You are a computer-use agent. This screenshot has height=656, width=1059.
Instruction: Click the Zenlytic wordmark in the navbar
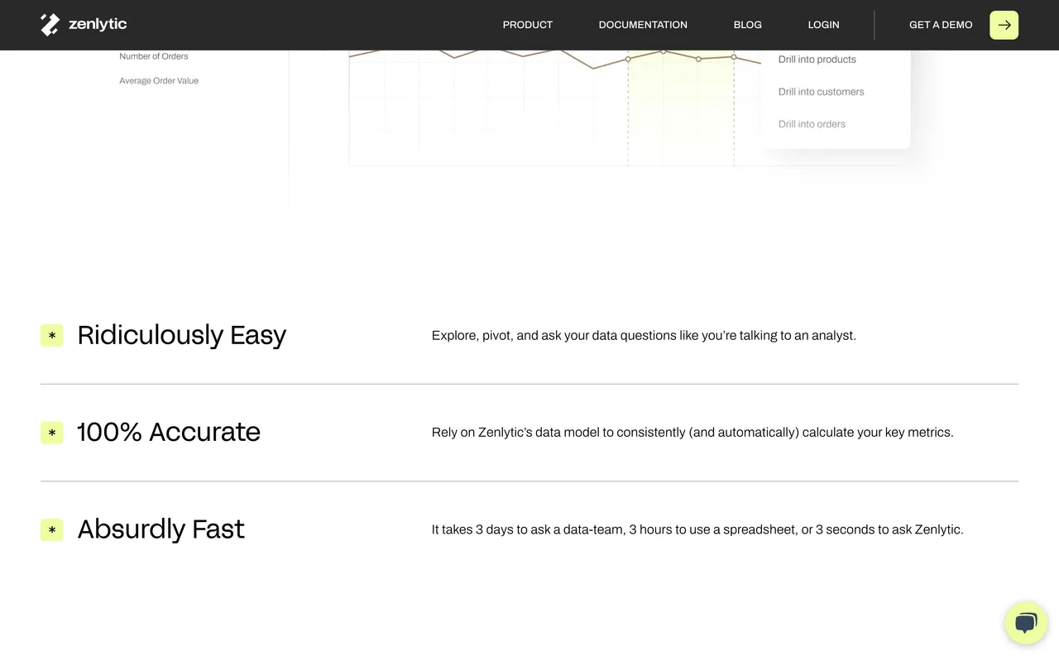98,24
